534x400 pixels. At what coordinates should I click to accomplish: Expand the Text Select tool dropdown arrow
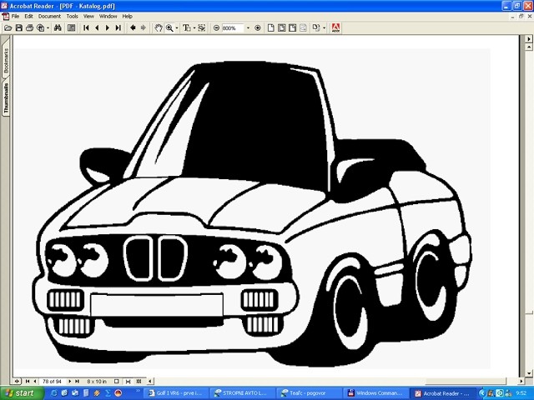[194, 27]
